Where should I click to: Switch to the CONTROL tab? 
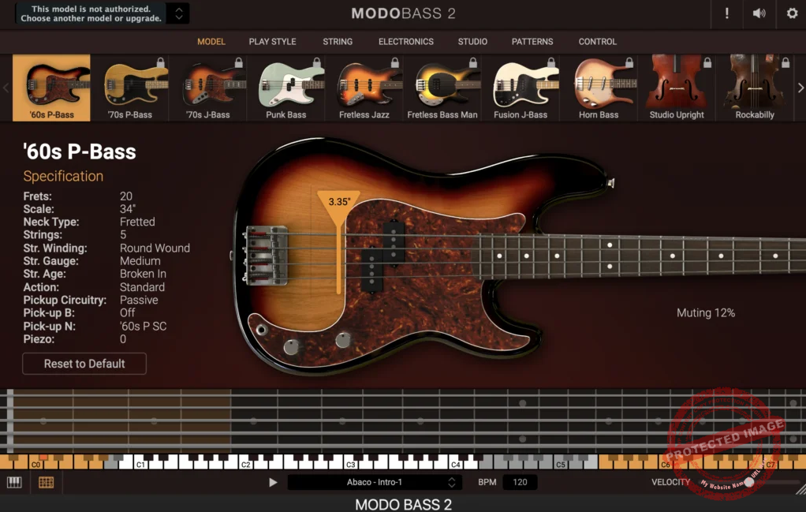tap(597, 42)
